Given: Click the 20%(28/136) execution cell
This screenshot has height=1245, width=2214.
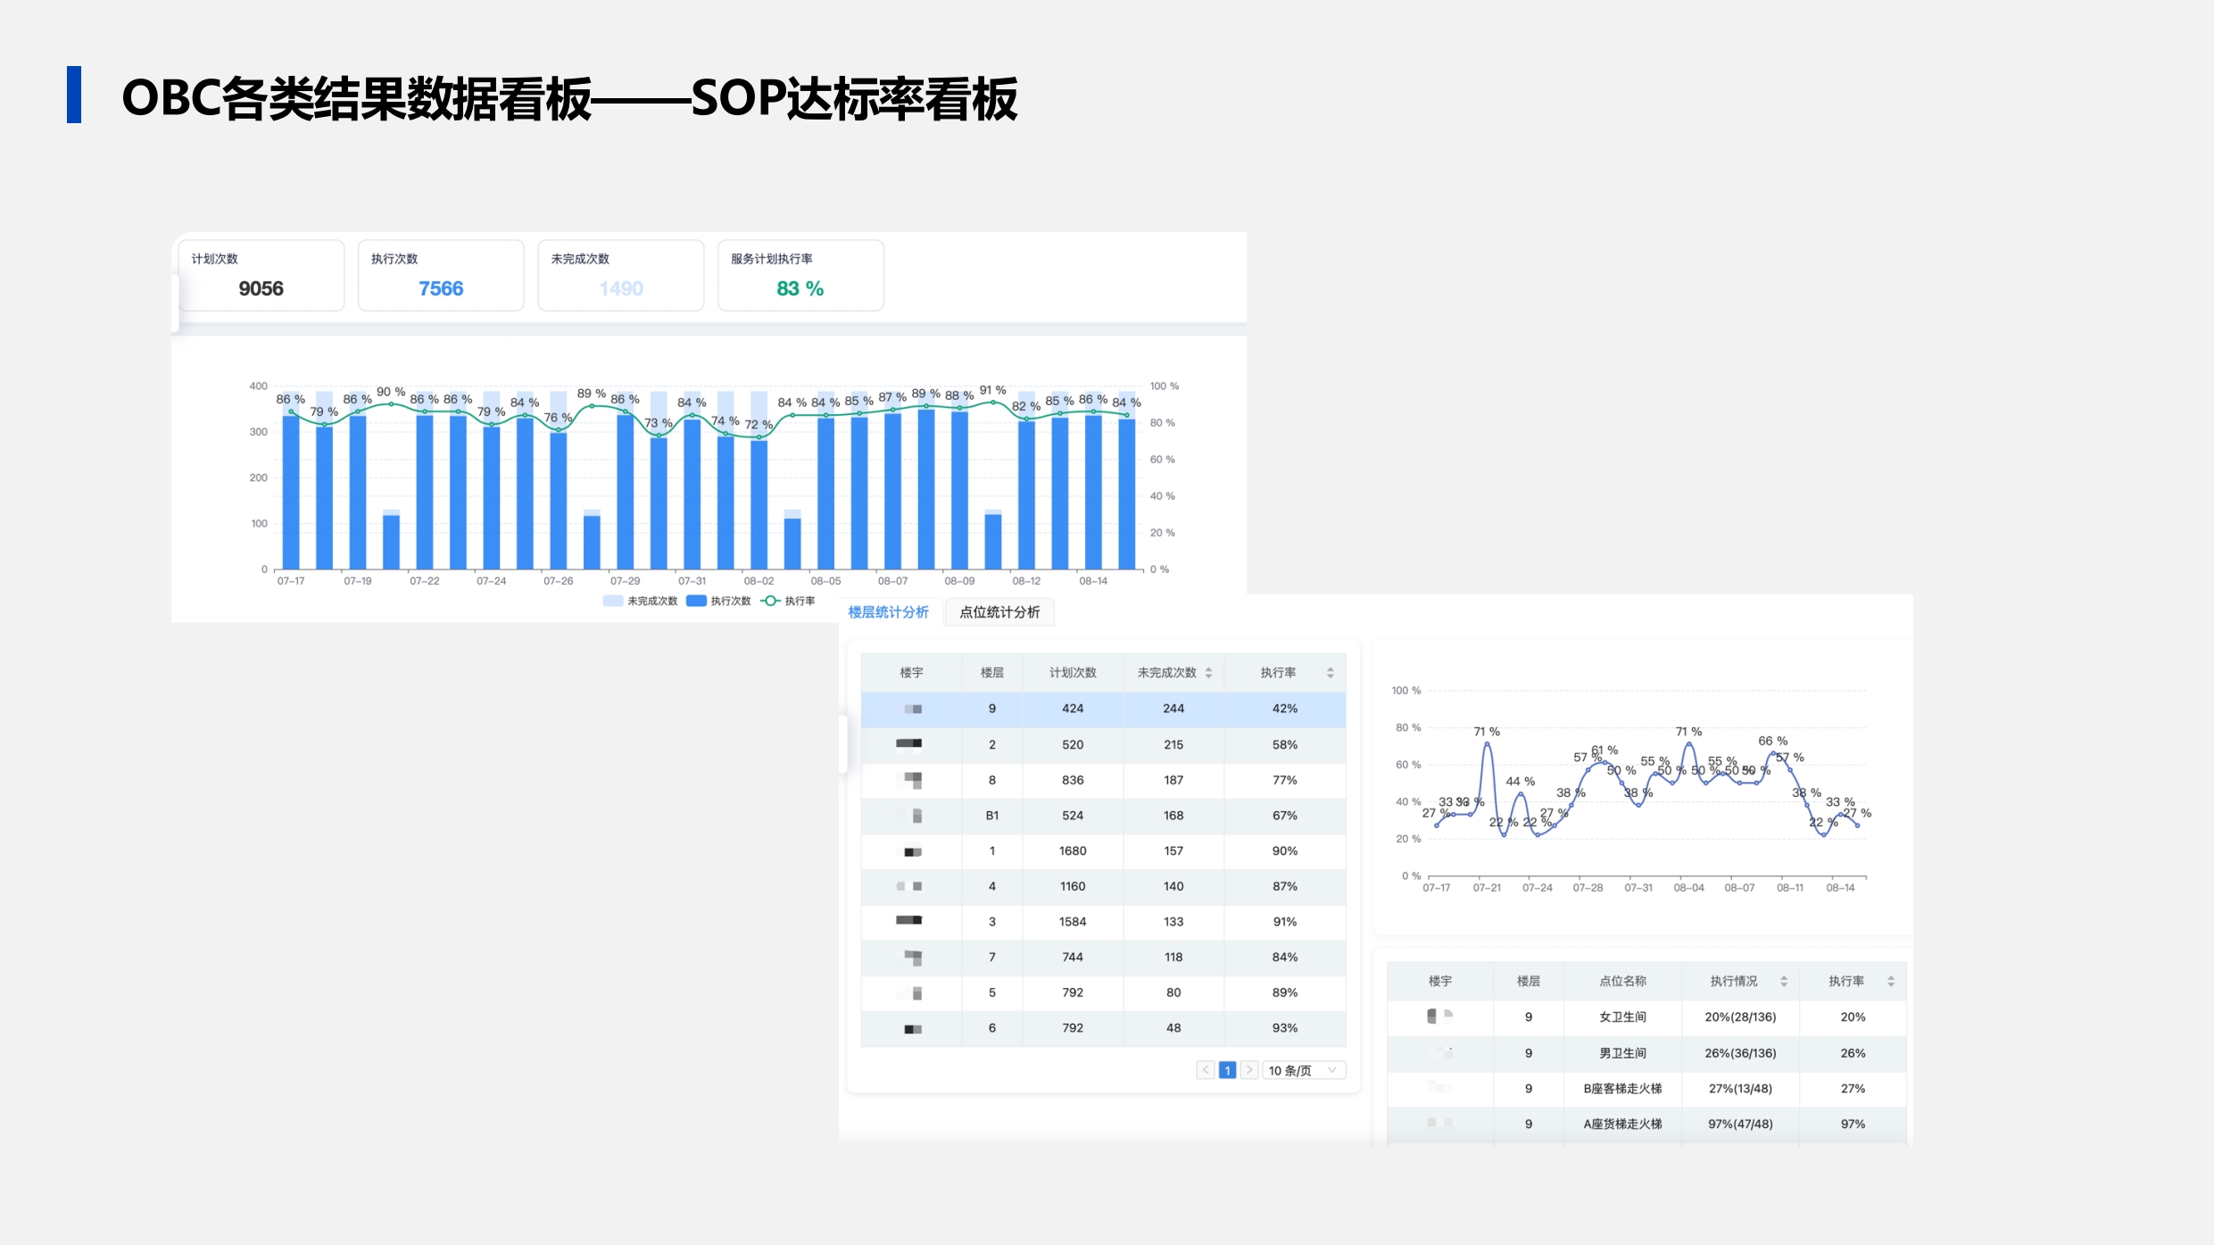Looking at the screenshot, I should [1740, 1017].
